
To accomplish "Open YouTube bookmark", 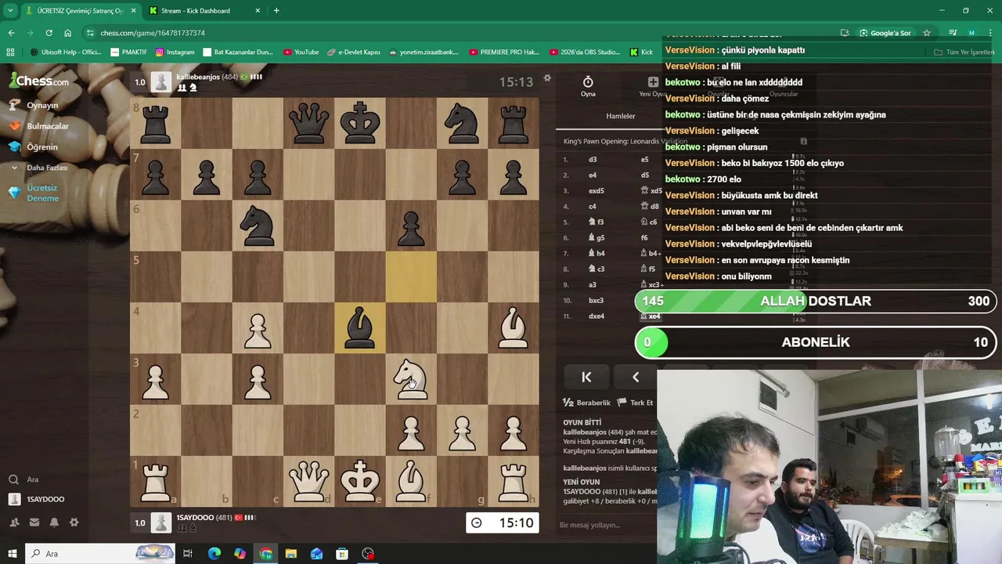I will [301, 52].
